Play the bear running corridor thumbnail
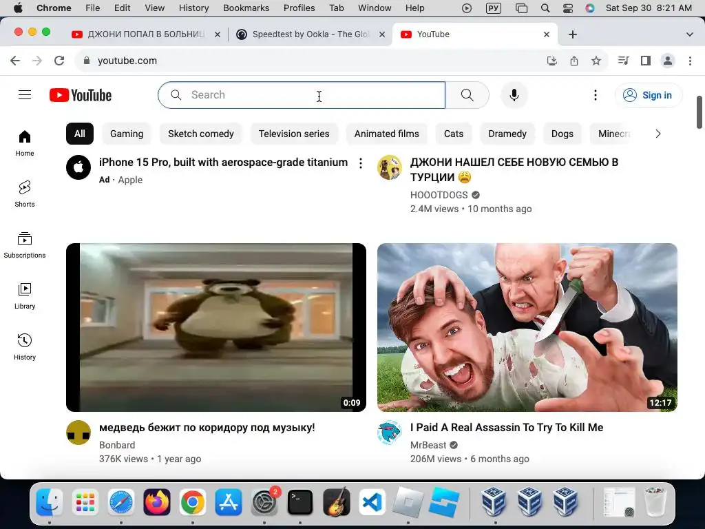 pos(215,327)
